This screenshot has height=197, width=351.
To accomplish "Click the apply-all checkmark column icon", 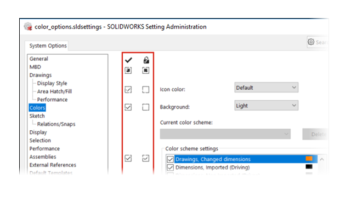I will (128, 60).
